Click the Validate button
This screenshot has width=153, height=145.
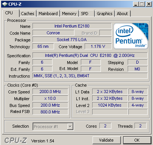(x=107, y=140)
